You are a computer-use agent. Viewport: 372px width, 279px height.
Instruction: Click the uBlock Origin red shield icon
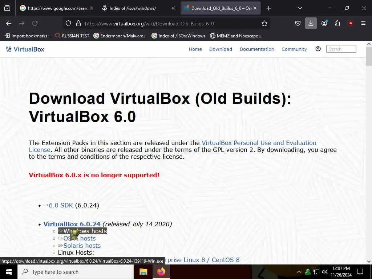[350, 23]
